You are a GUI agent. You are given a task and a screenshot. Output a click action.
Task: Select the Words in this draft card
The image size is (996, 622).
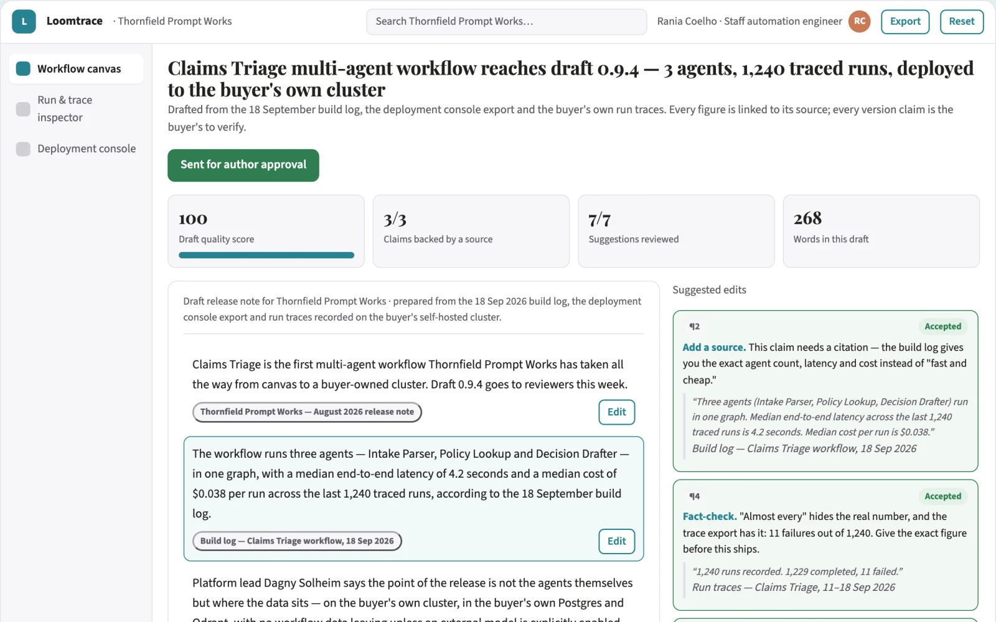[x=881, y=231]
